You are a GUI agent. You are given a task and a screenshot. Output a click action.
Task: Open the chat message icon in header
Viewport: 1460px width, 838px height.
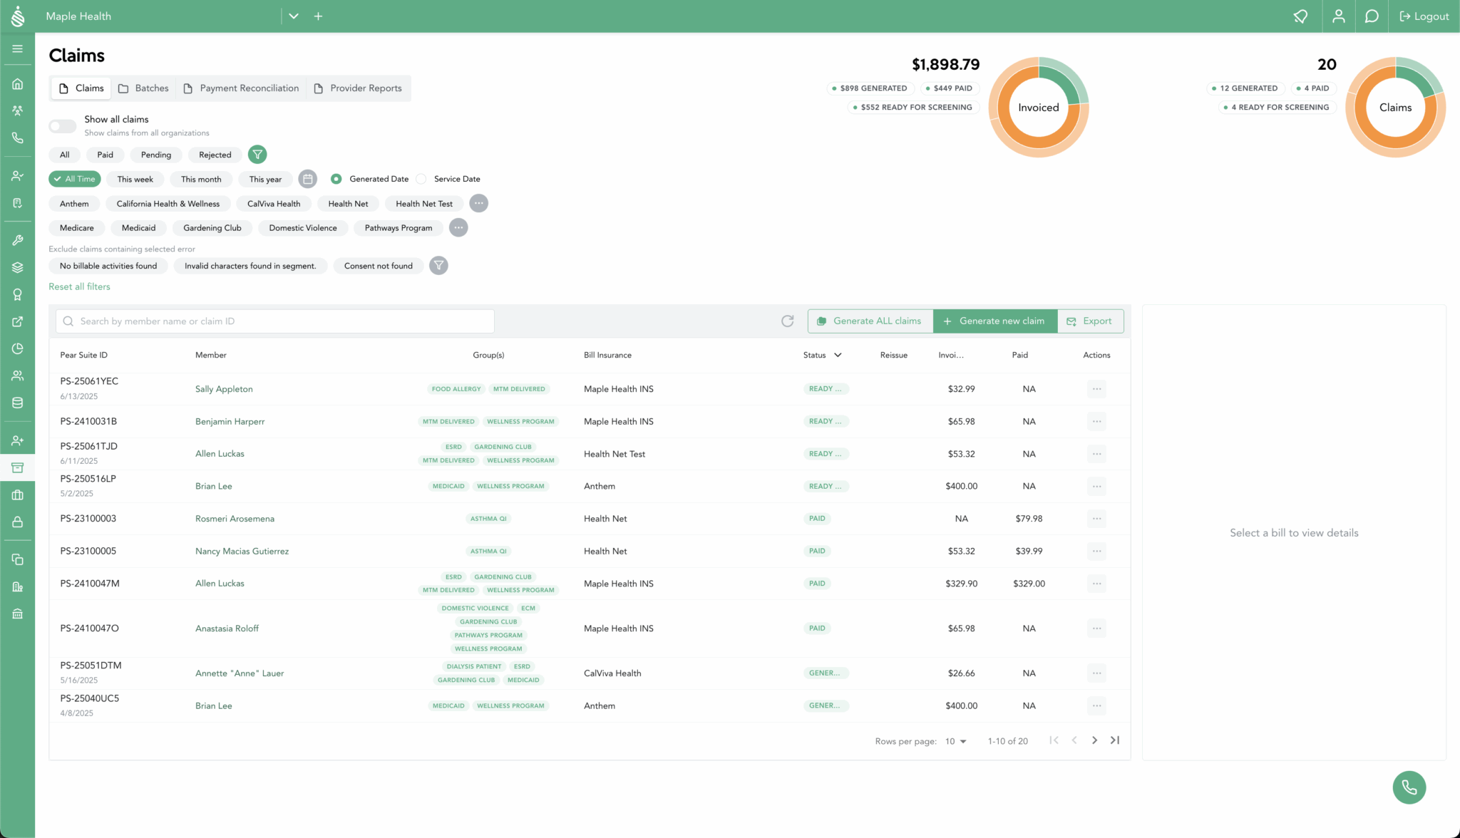[x=1371, y=16]
